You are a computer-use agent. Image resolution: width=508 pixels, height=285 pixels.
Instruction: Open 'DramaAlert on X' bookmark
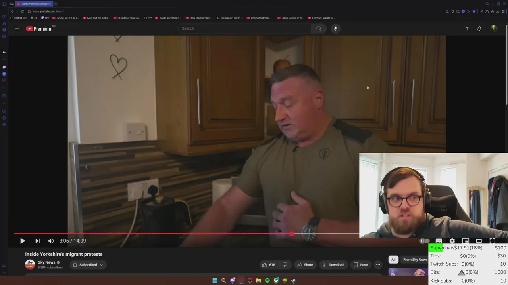coord(229,18)
